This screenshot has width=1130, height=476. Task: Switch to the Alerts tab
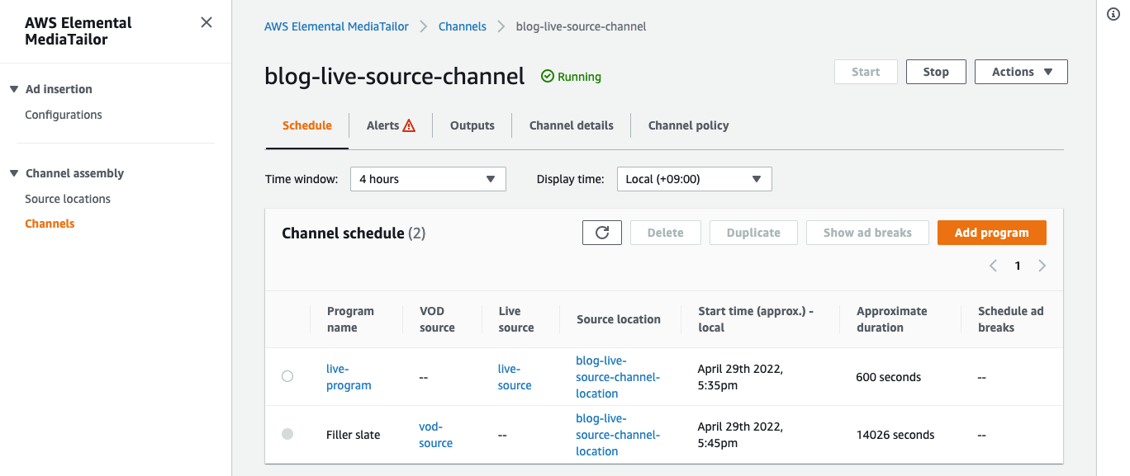[391, 125]
